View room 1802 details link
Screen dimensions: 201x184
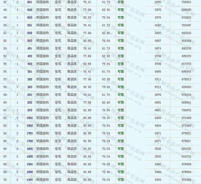pos(30,126)
